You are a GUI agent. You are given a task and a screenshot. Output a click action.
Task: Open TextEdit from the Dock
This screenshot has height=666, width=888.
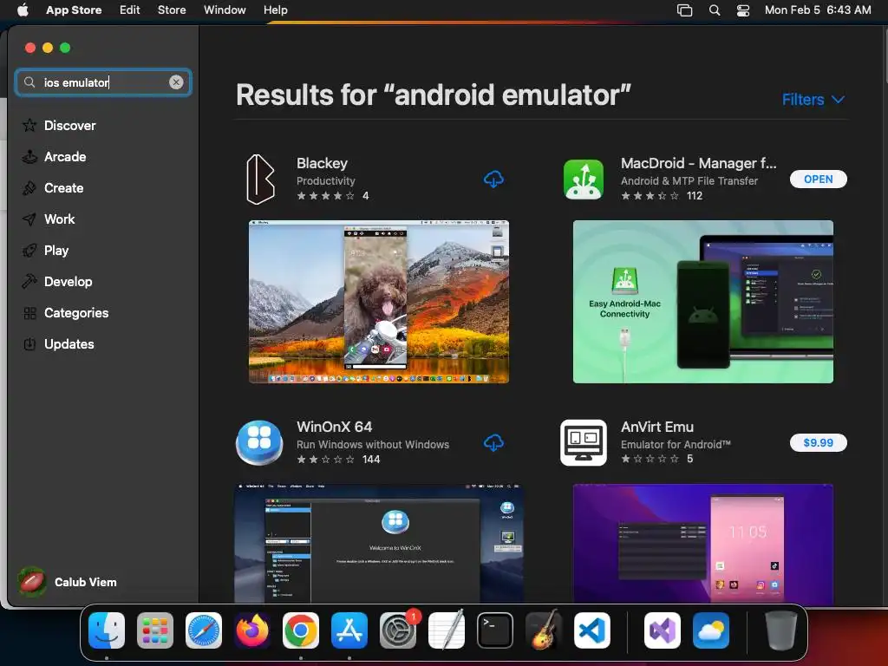[x=447, y=630]
